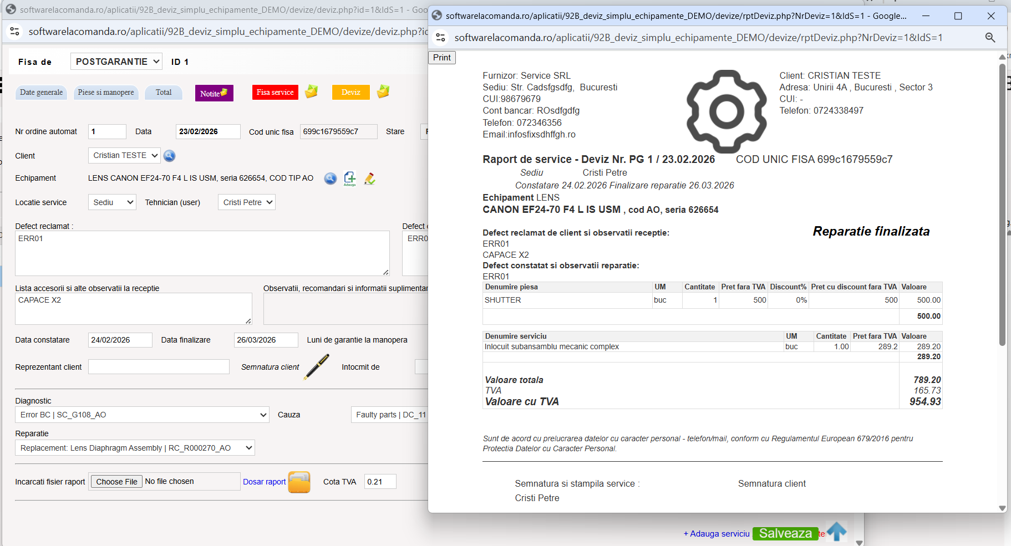Click the search icon next to Client dropdown
1011x546 pixels.
click(170, 156)
